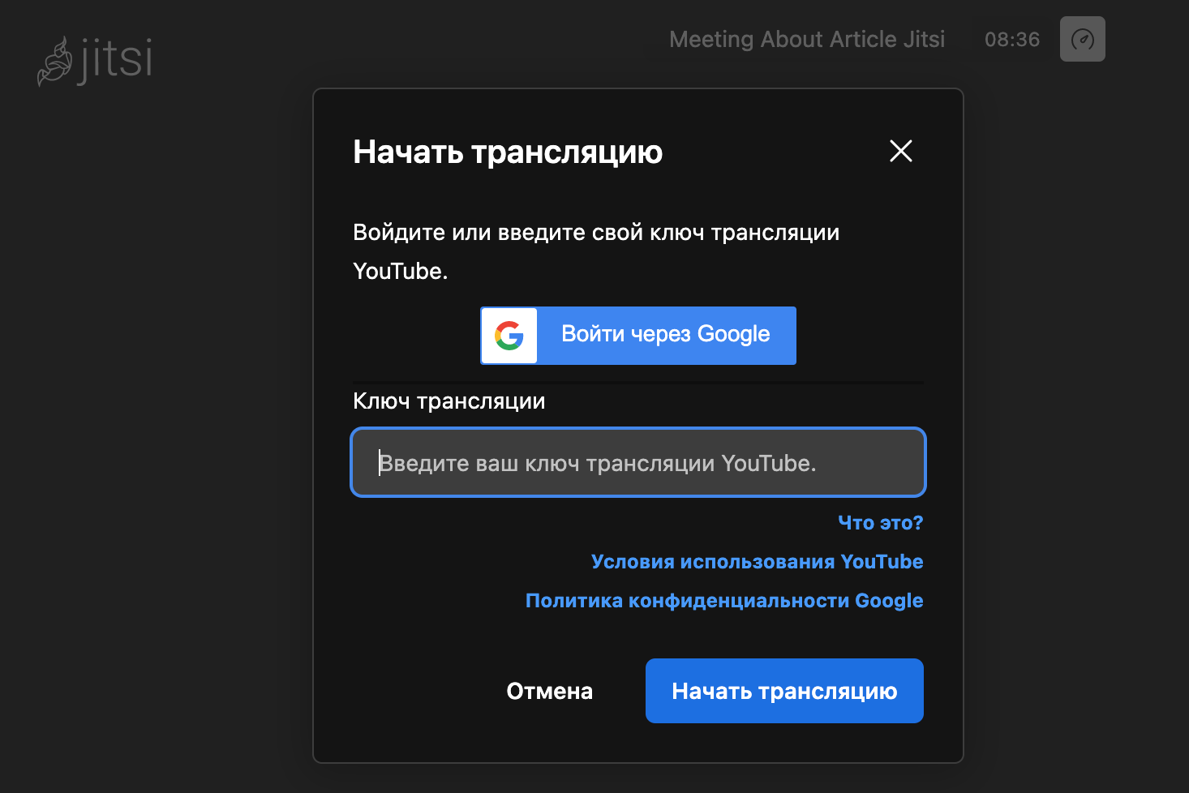The width and height of the screenshot is (1189, 793).
Task: Click the 08:36 conference timer
Action: [x=1011, y=39]
